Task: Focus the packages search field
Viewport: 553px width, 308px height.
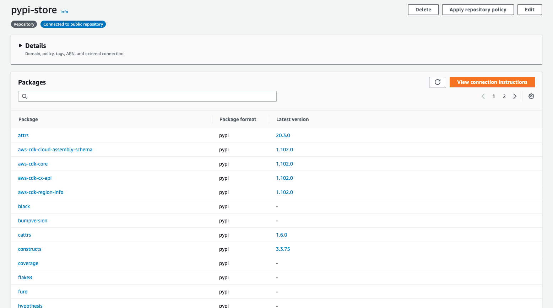Action: click(147, 96)
